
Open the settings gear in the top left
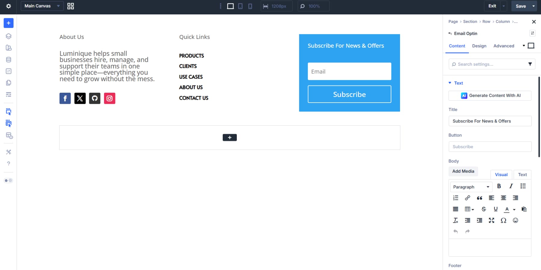[x=8, y=6]
